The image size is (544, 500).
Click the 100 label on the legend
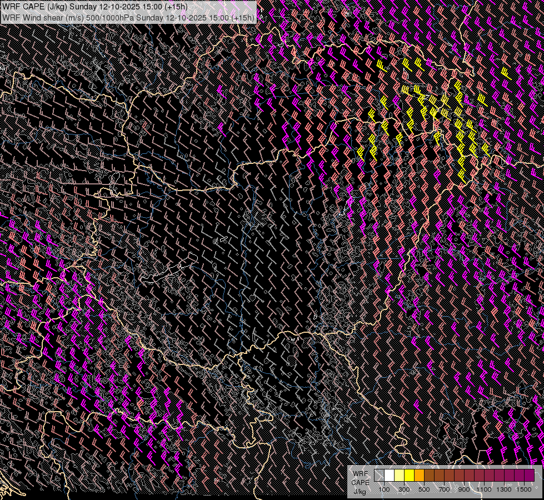tap(384, 489)
